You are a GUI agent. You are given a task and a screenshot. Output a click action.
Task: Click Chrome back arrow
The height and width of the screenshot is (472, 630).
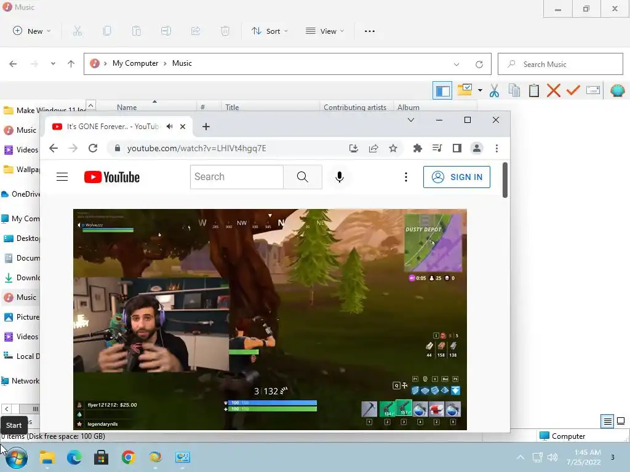[54, 148]
